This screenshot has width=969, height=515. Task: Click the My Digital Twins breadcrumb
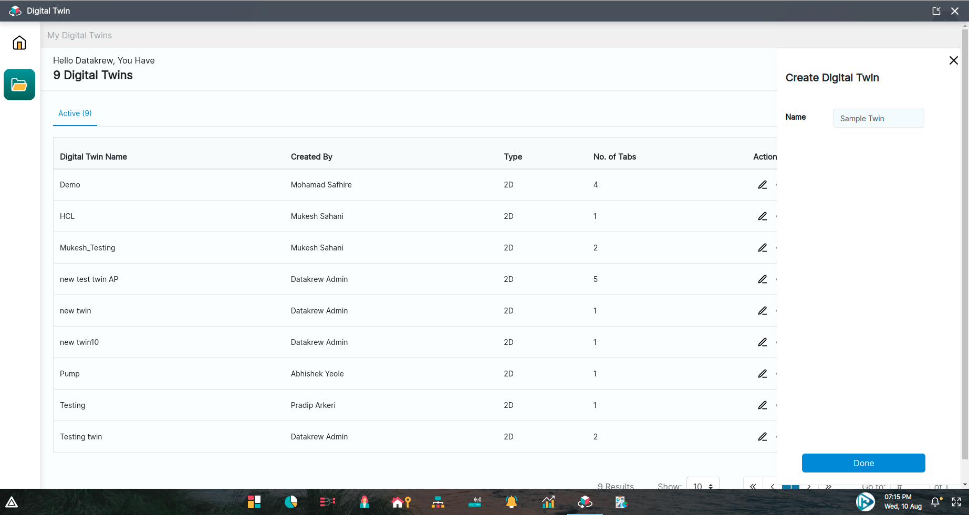(80, 35)
